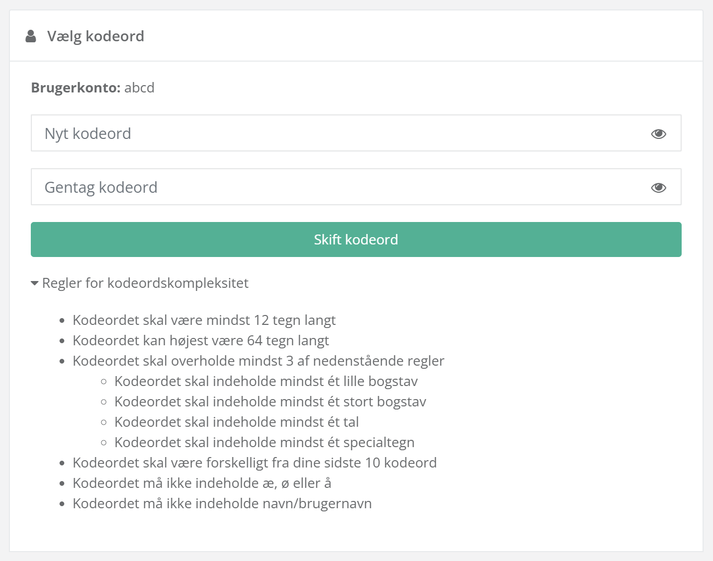Show password in Nyt kodeord field
This screenshot has height=561, width=713.
[x=658, y=134]
